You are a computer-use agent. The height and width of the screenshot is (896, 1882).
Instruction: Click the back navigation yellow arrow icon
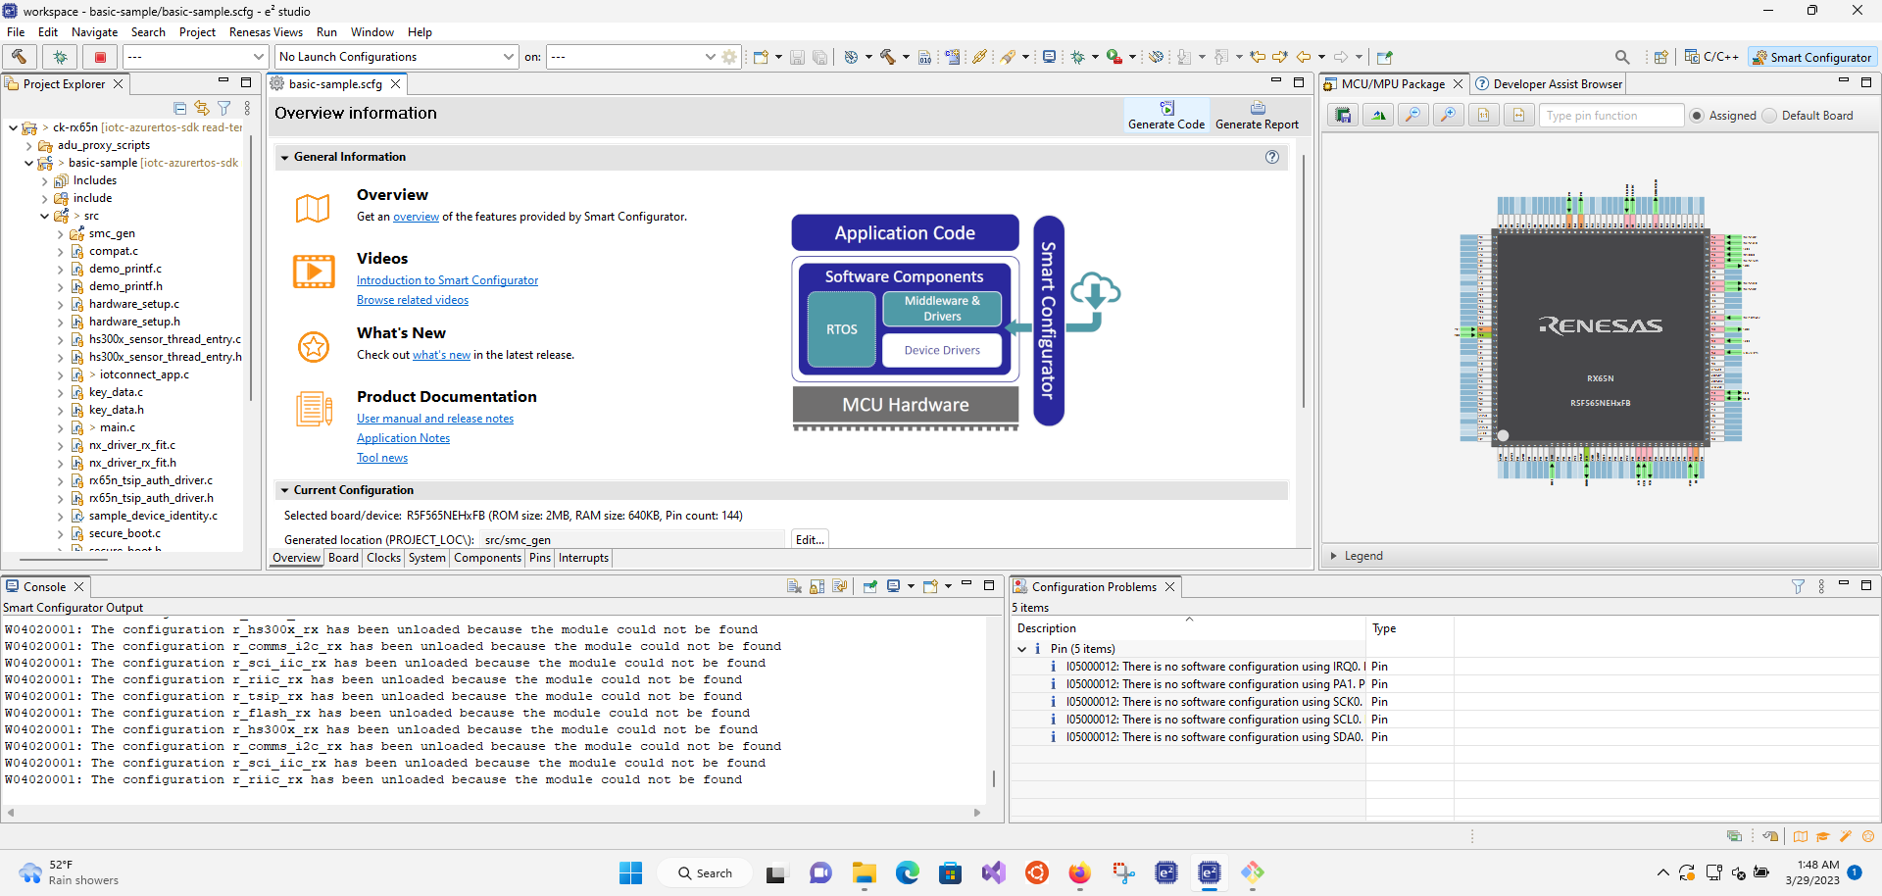click(x=1304, y=57)
